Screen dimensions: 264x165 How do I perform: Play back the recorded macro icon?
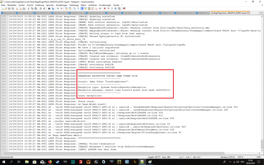(x=112, y=8)
